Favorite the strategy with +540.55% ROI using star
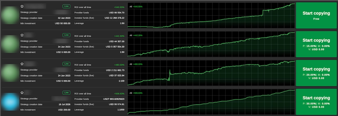The height and width of the screenshot is (116, 338). point(22,6)
